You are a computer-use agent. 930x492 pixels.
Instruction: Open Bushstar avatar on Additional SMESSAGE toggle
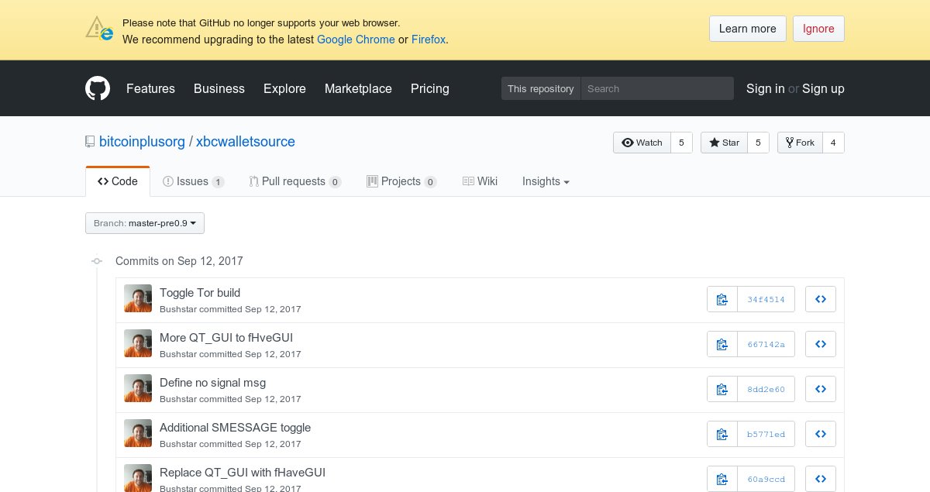click(x=138, y=434)
